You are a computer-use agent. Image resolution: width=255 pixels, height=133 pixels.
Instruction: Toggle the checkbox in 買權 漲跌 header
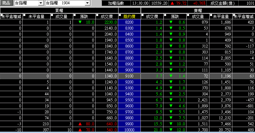(x=75, y=15)
